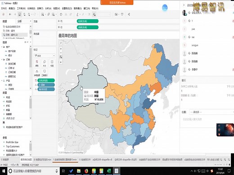Click the system tray clock
Viewport: 234px width, 175px height.
pyautogui.click(x=220, y=171)
